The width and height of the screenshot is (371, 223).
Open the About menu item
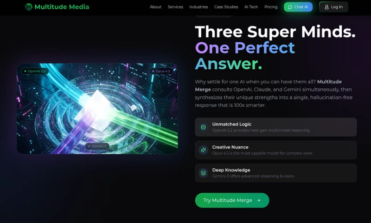coord(155,7)
